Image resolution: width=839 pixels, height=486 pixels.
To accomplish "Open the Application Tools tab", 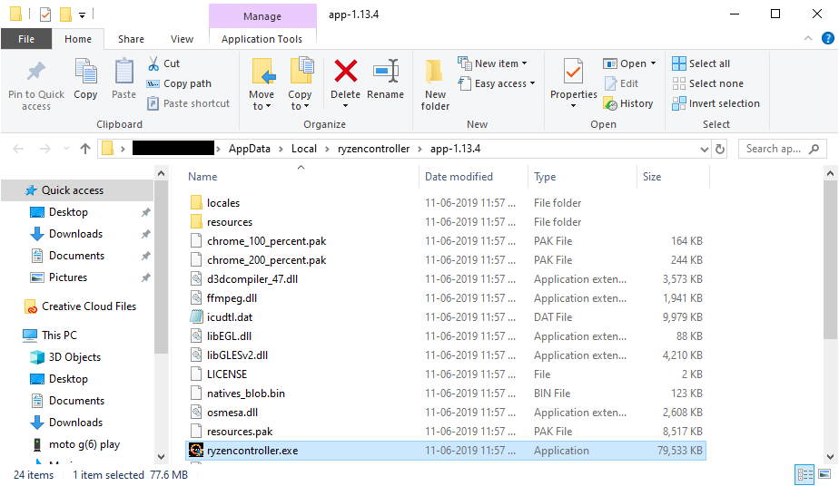I will click(x=262, y=39).
